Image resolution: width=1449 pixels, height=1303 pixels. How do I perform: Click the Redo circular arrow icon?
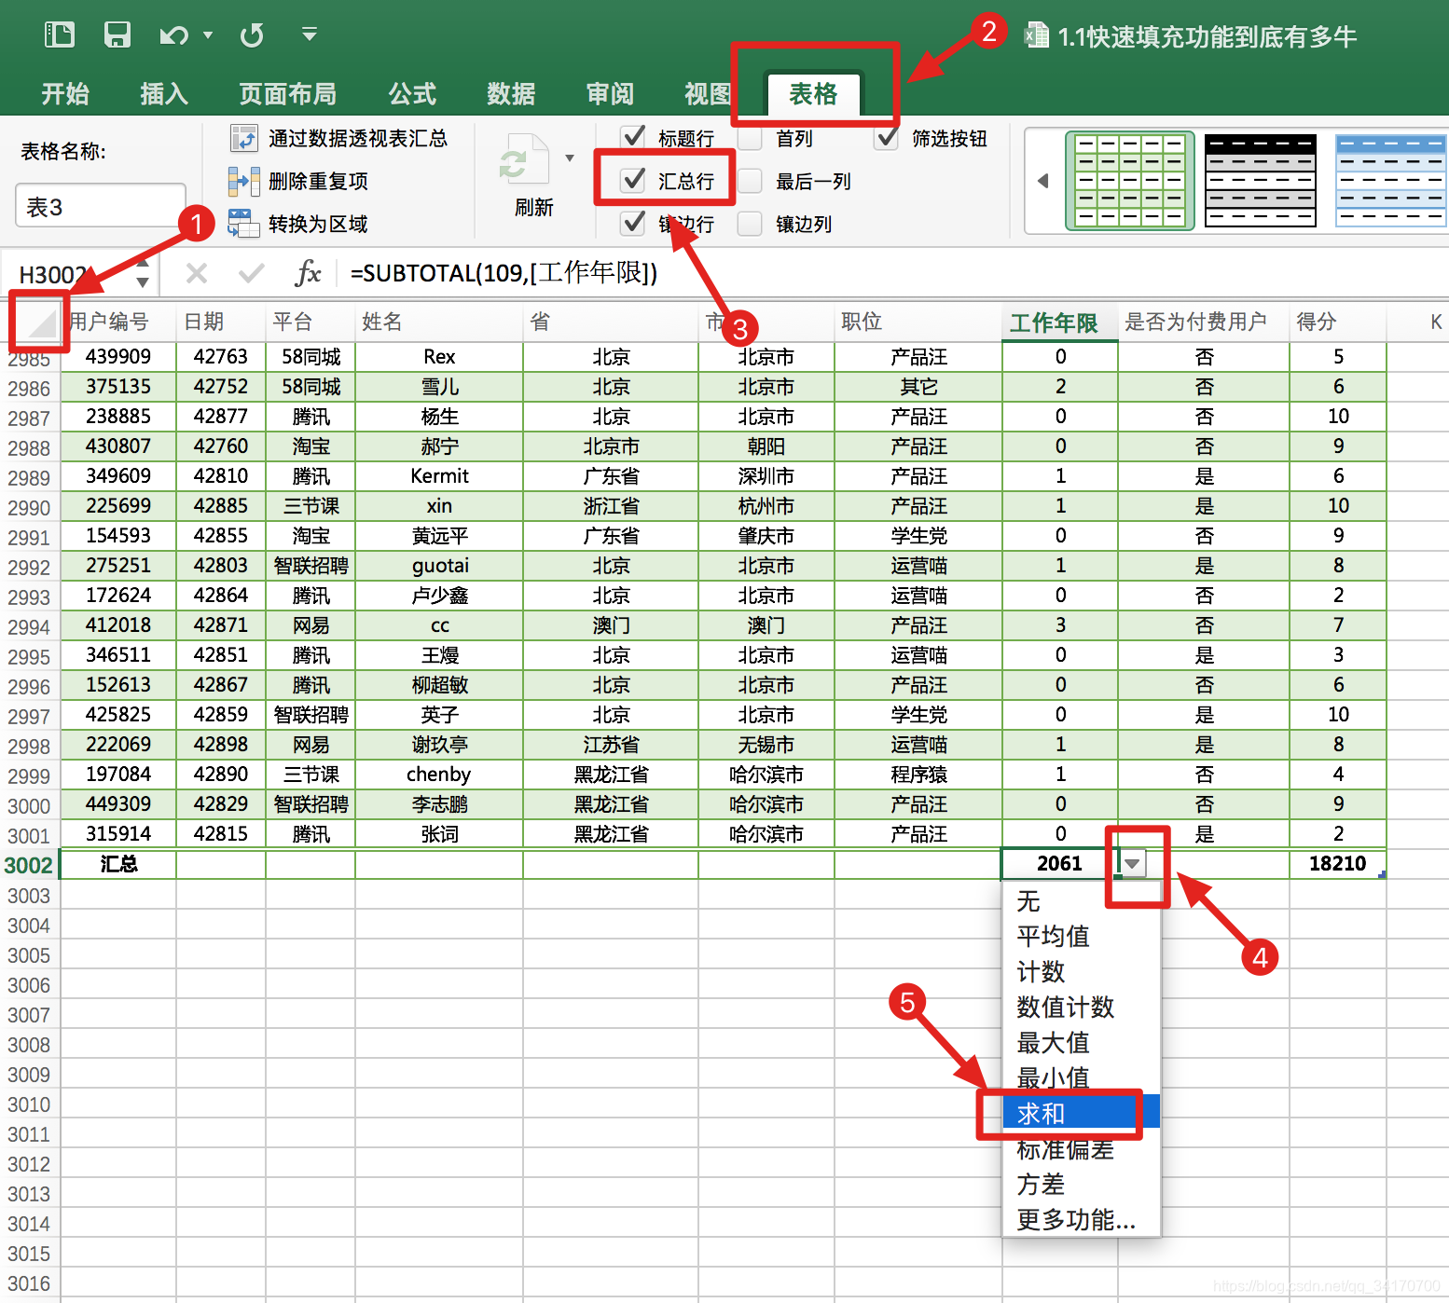pyautogui.click(x=252, y=36)
